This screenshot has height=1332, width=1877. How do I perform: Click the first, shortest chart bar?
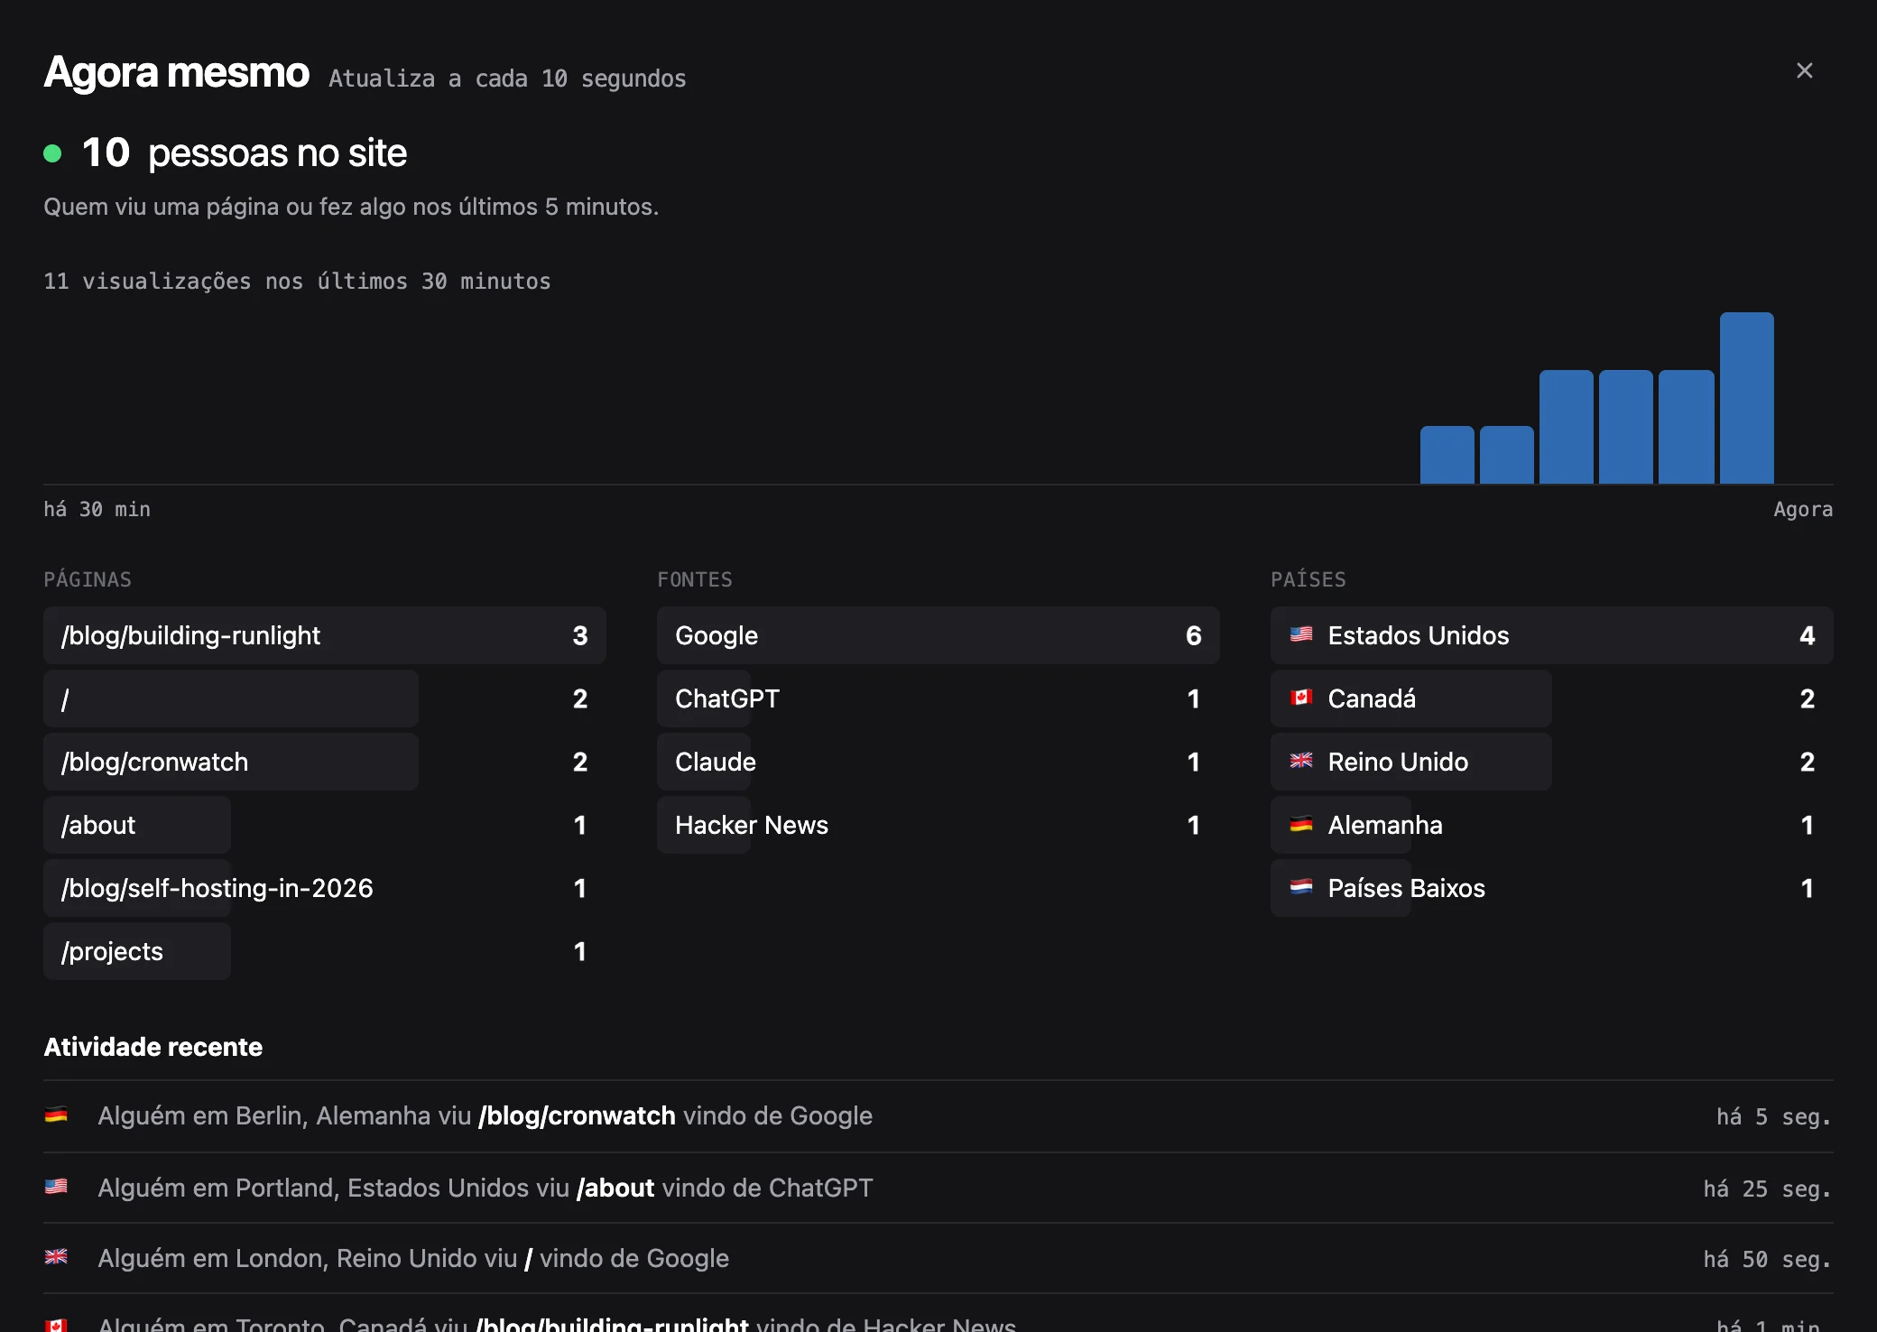coord(1447,455)
